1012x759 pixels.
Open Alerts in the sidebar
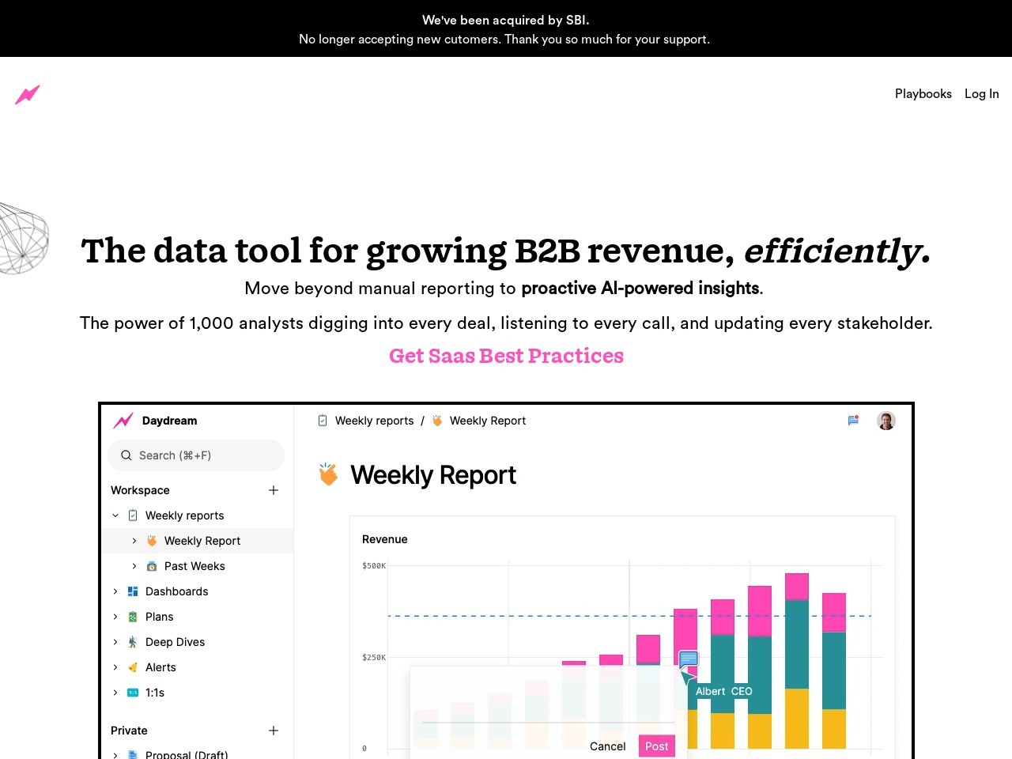[x=160, y=667]
